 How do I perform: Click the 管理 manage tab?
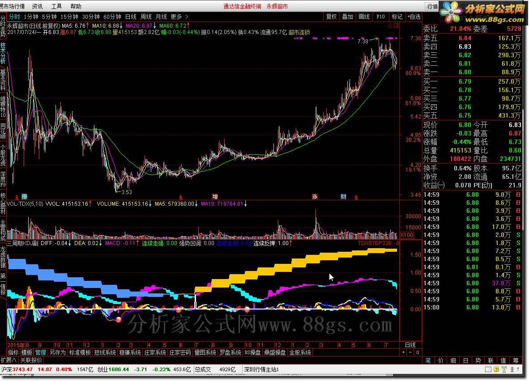point(40,352)
